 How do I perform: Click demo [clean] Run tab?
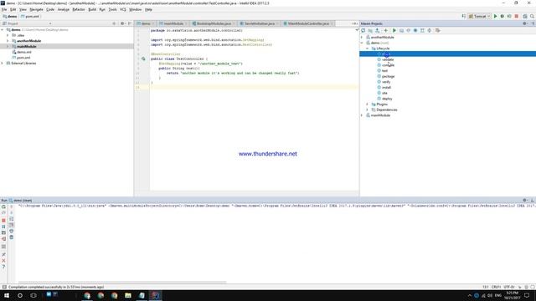20,201
